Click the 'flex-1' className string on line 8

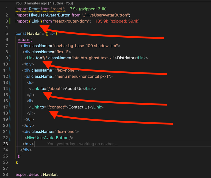62,52
